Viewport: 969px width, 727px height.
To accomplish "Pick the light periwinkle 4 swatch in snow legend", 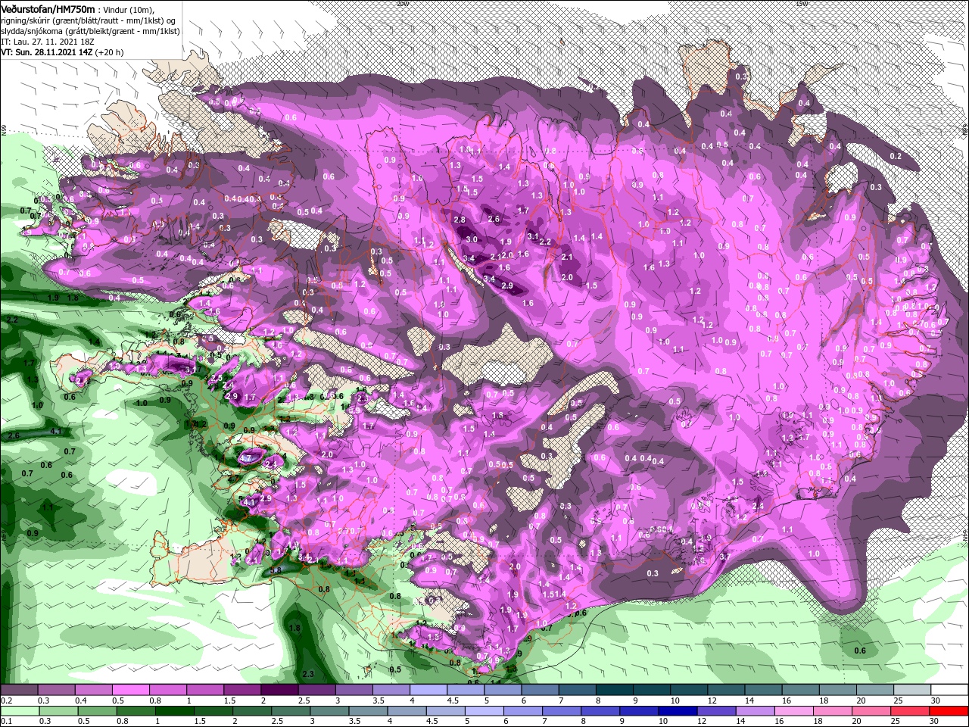I will (428, 690).
